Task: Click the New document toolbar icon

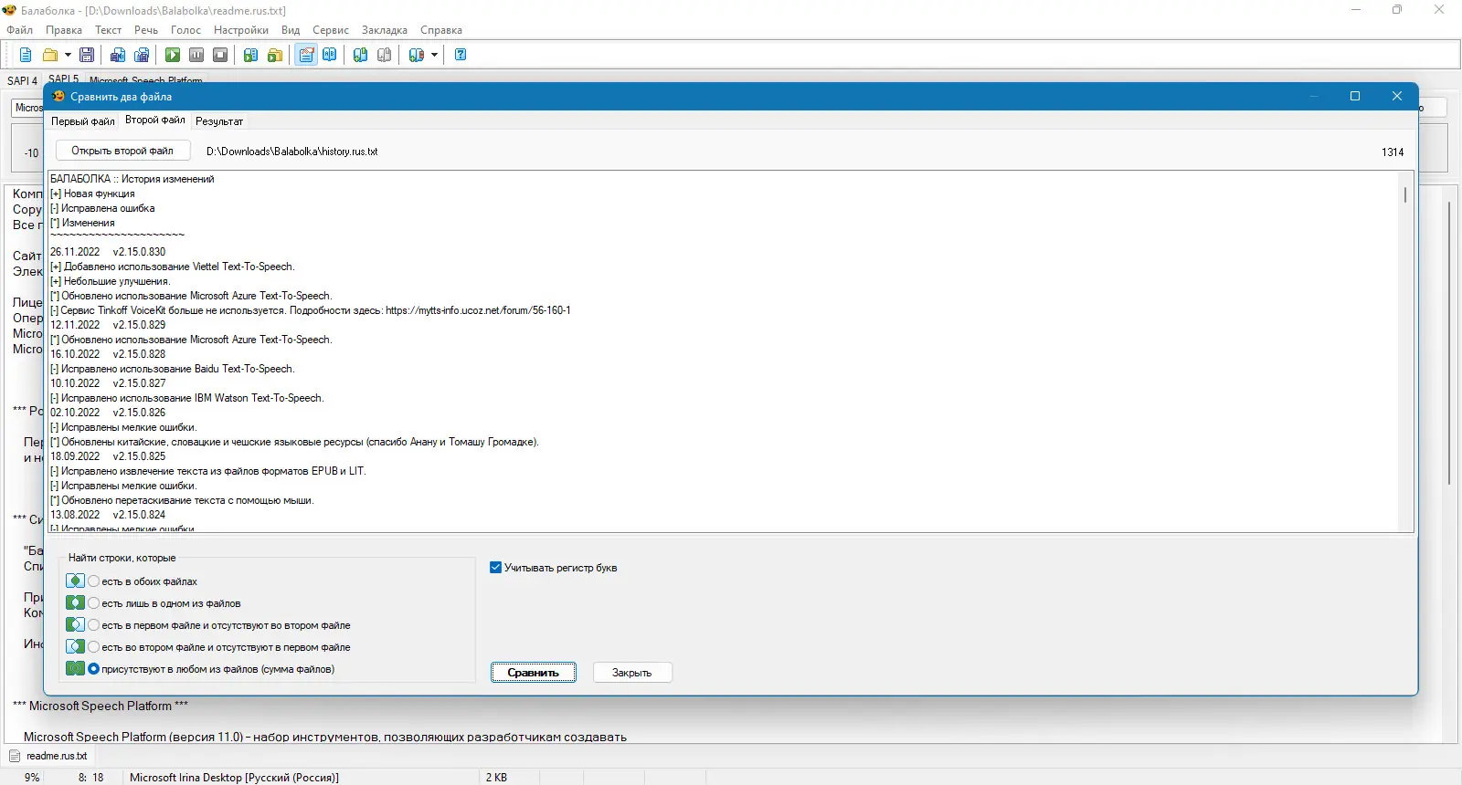Action: 26,55
